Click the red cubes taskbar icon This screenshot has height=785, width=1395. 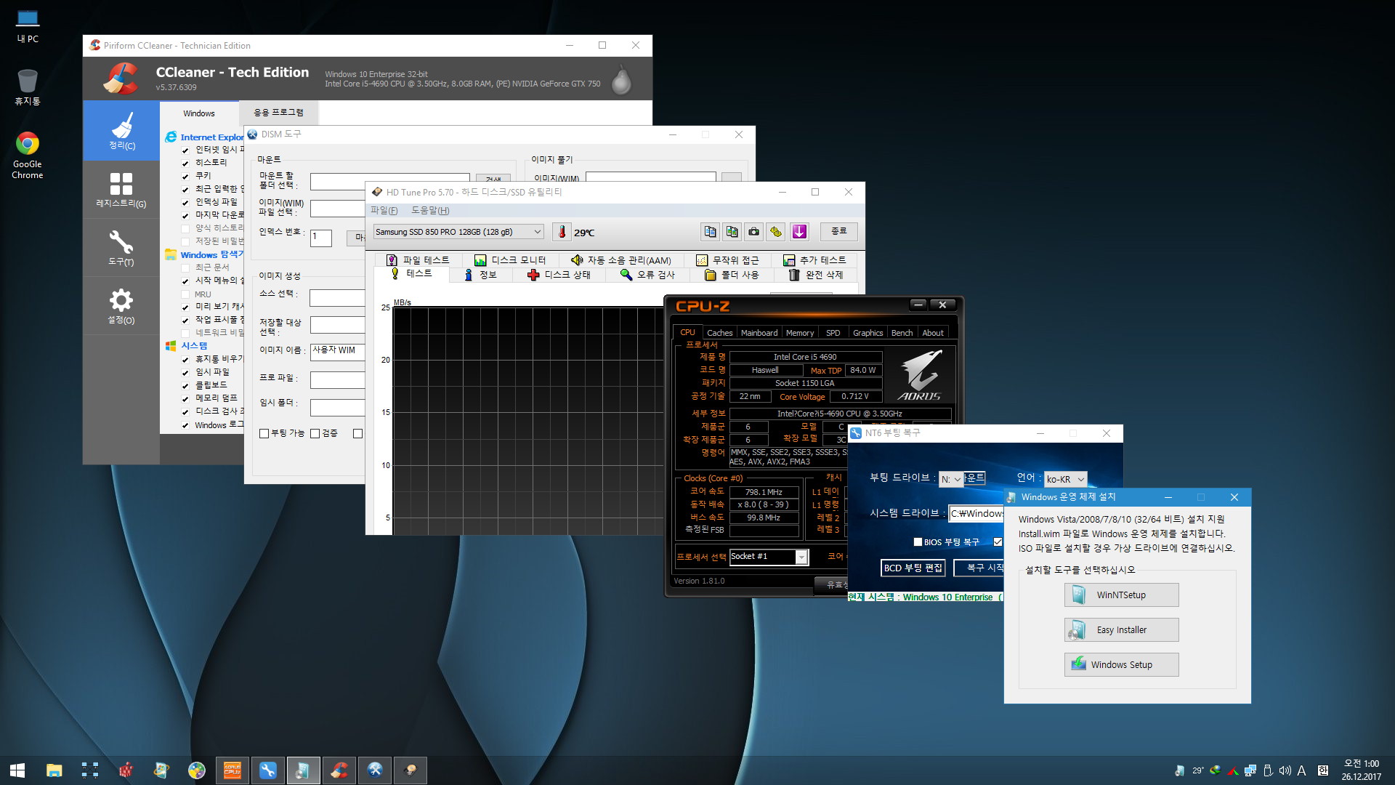(126, 770)
